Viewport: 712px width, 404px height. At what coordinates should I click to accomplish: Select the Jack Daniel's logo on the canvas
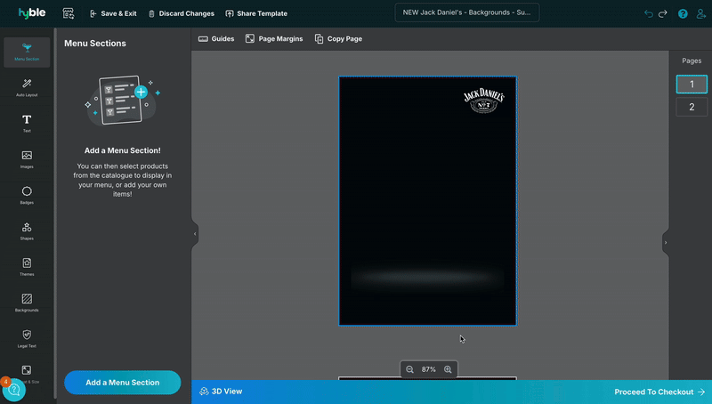(x=484, y=101)
